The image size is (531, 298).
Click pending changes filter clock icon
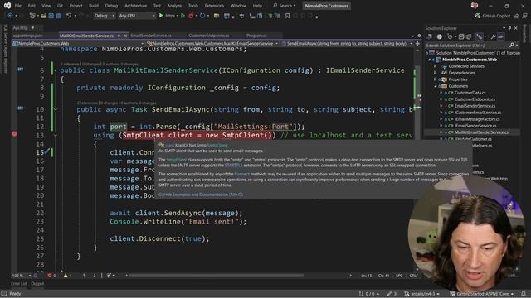450,36
